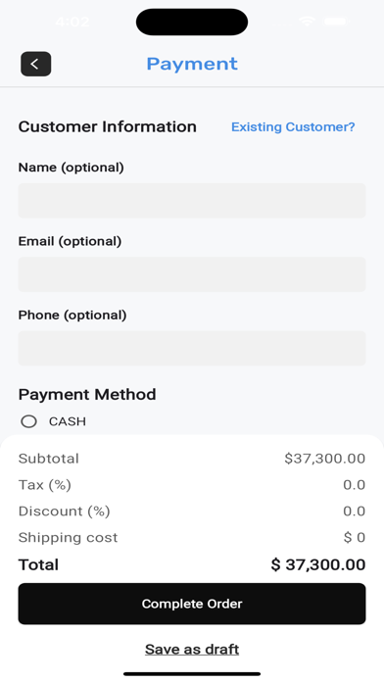Open the Existing Customer? link

293,127
